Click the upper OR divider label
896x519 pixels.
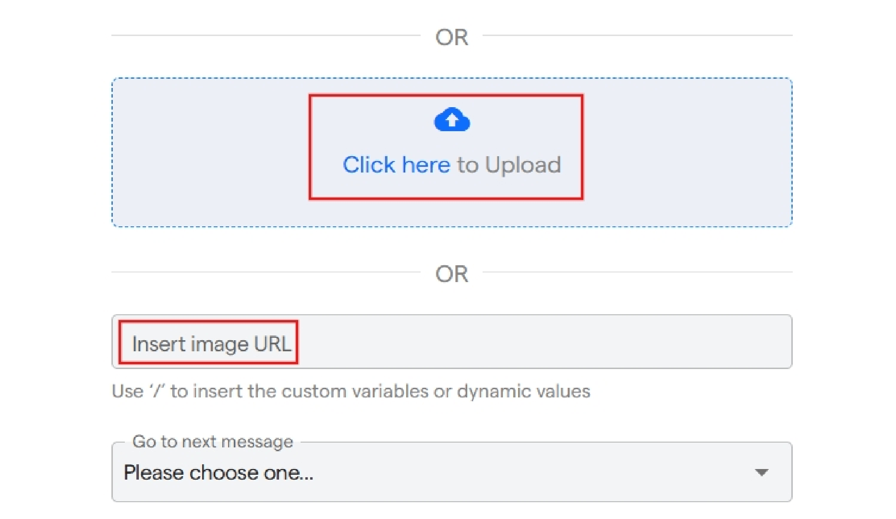(x=452, y=37)
